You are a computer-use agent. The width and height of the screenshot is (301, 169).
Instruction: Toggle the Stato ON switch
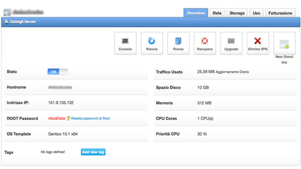[57, 72]
